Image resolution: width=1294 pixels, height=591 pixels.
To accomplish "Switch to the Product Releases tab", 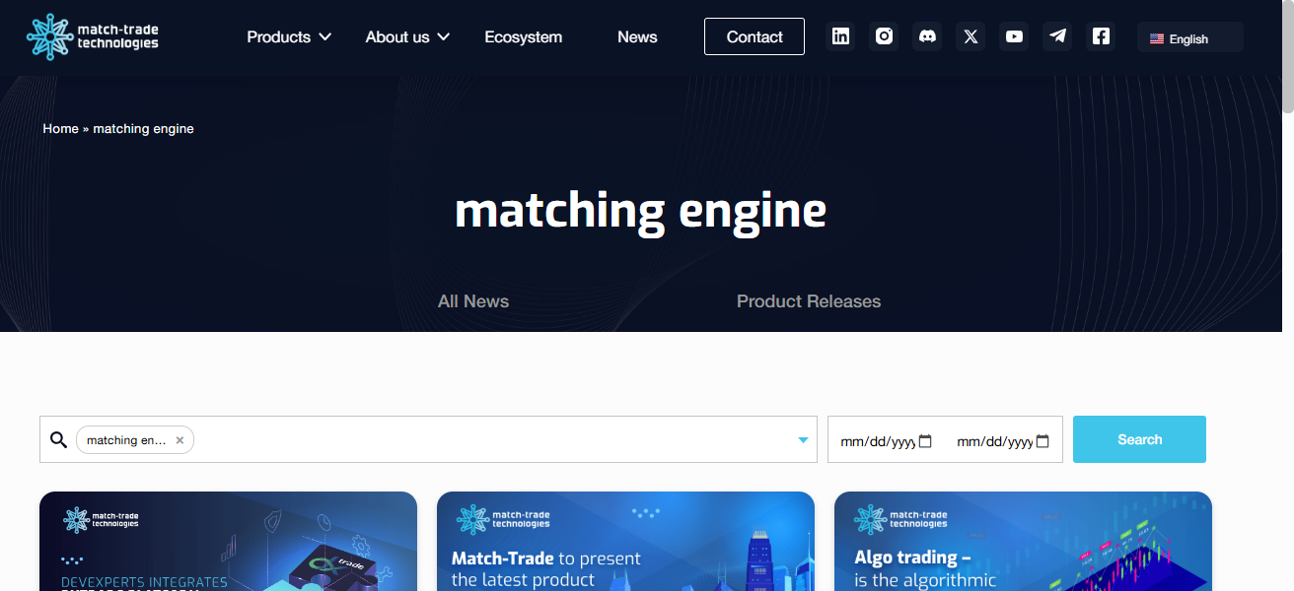I will pyautogui.click(x=809, y=301).
